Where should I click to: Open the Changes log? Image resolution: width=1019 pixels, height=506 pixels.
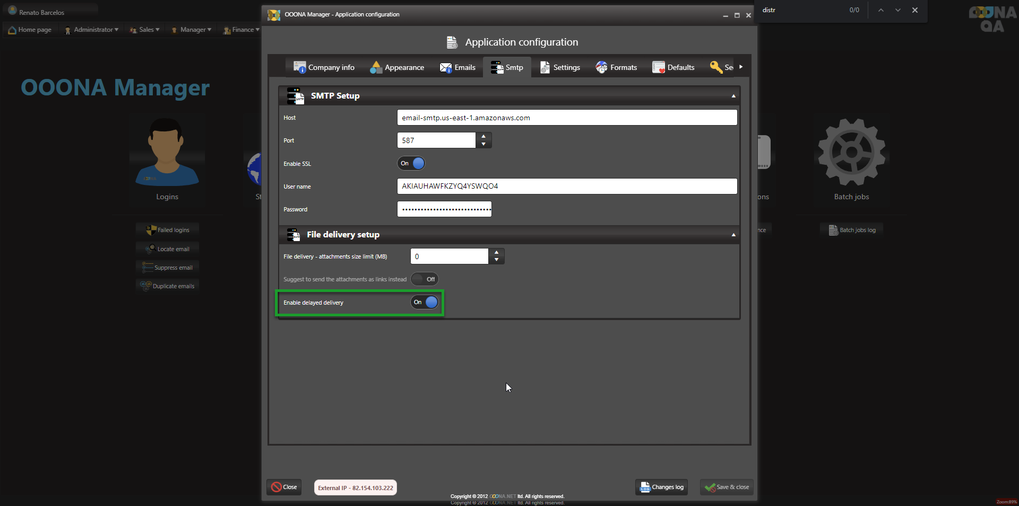(661, 487)
